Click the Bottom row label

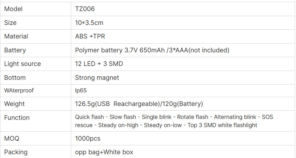(x=15, y=78)
